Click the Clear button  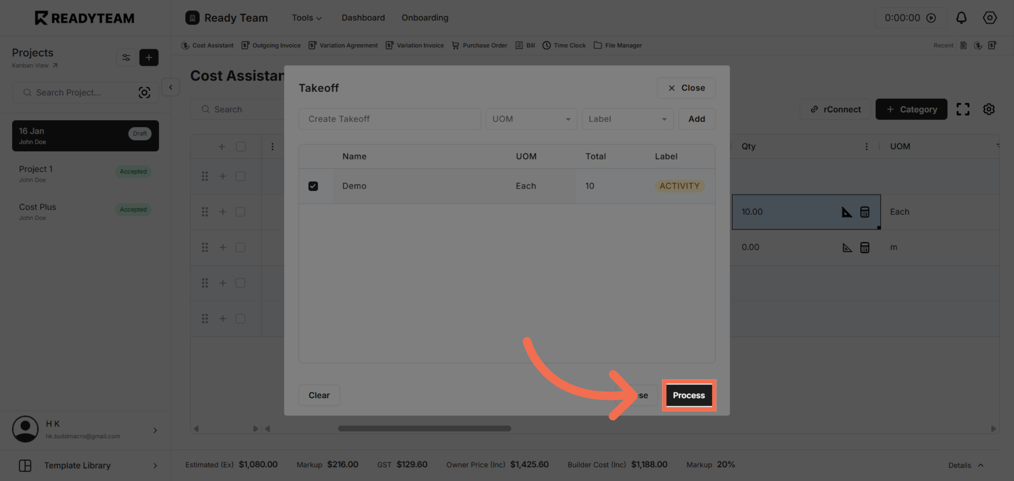tap(319, 395)
